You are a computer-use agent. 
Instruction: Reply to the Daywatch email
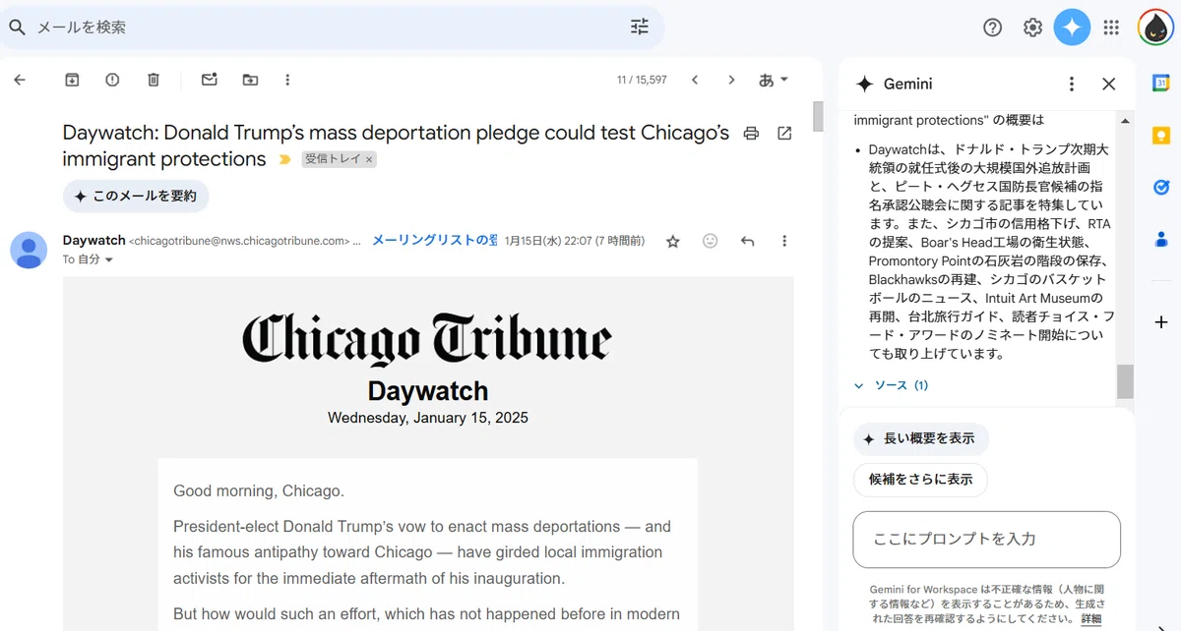coord(748,241)
